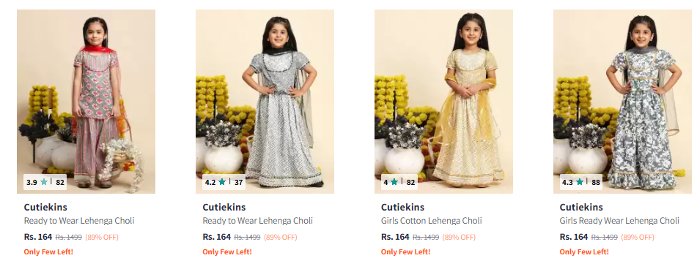
Task: Select the second Ready to Wear Lehenga Choli title
Action: (258, 221)
